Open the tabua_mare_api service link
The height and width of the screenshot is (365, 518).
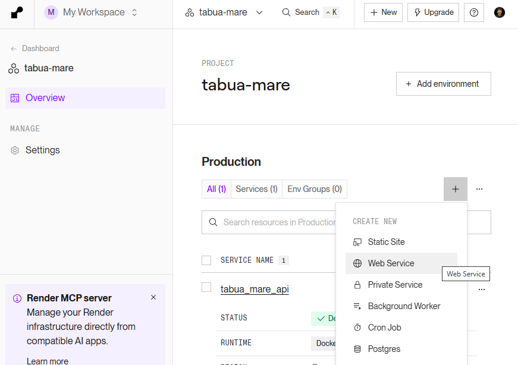coord(255,290)
